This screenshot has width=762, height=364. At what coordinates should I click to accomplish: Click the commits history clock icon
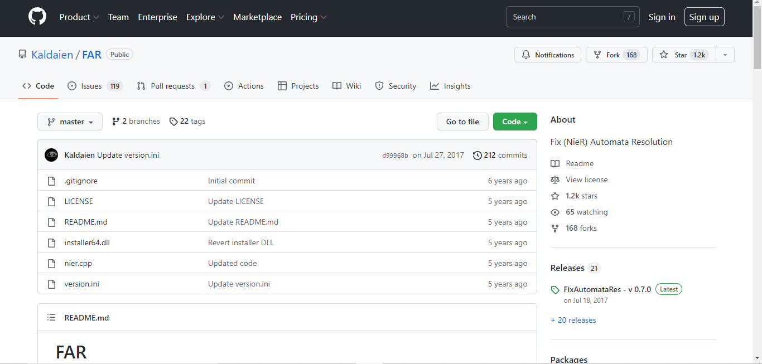[477, 156]
